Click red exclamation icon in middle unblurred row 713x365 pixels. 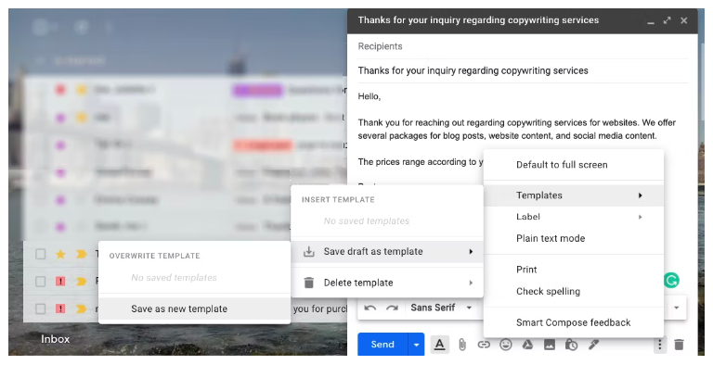click(x=60, y=282)
